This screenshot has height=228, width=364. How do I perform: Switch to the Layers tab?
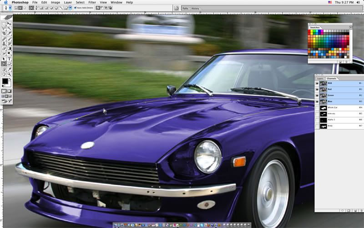pyautogui.click(x=320, y=78)
